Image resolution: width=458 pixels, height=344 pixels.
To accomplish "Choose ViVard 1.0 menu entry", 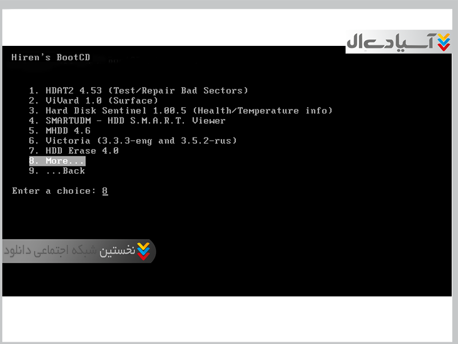I will coord(93,101).
